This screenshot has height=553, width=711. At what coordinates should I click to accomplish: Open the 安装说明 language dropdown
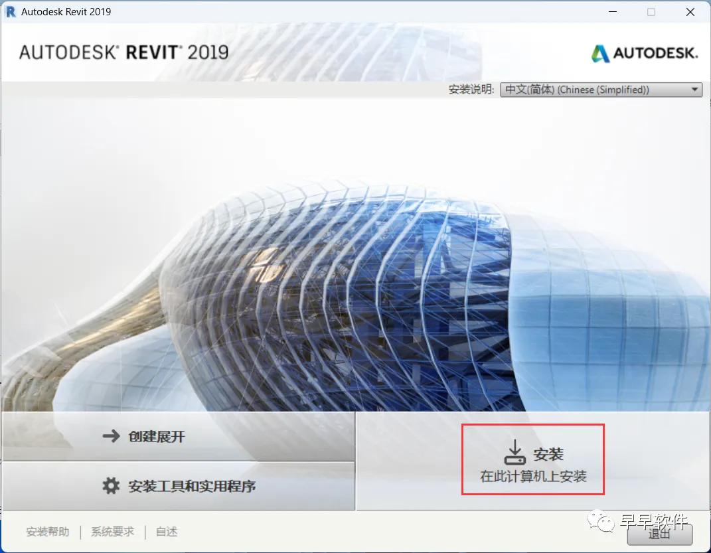(x=601, y=90)
